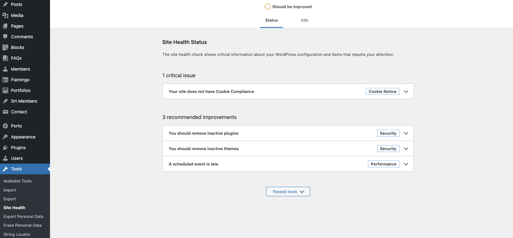The width and height of the screenshot is (513, 238).
Task: Click the '3 recommended improvements' heading
Action: click(x=199, y=117)
